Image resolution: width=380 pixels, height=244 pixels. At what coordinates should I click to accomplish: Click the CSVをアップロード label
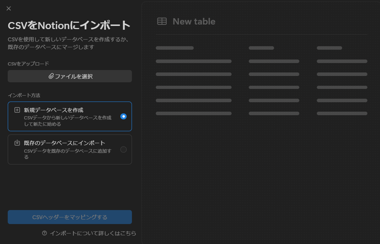click(x=29, y=64)
